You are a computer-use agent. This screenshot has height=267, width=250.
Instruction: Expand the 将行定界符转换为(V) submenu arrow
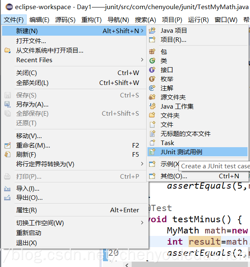pos(142,164)
